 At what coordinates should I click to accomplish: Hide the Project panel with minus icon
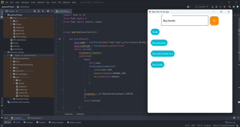52,11
